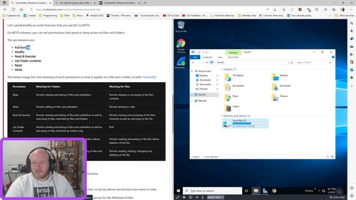Open the recent locations dropdown arrow

pyautogui.click(x=203, y=63)
